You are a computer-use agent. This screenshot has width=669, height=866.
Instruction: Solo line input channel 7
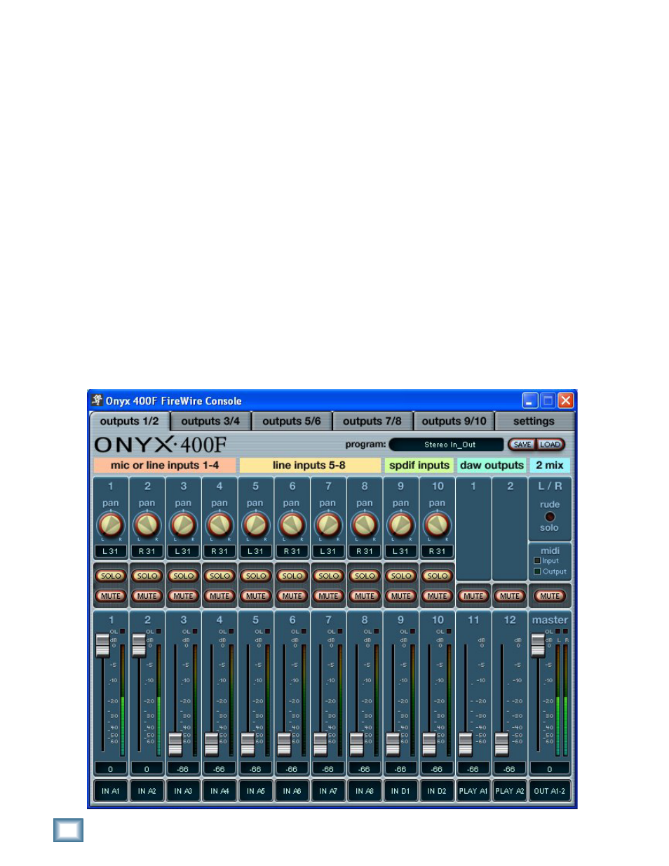[328, 576]
